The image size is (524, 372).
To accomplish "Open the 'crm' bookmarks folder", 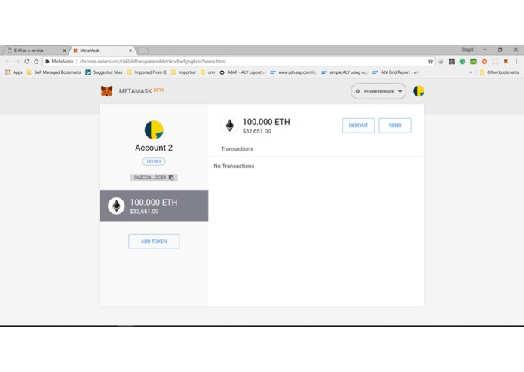I will point(208,72).
